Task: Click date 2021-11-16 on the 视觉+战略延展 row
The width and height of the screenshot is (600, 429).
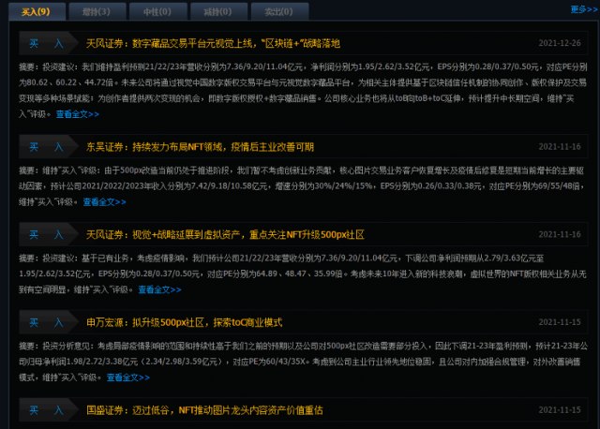Action: [x=560, y=234]
